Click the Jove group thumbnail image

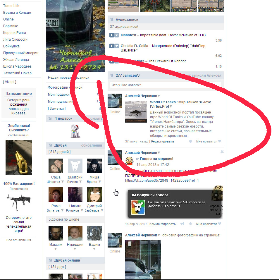click(136, 111)
